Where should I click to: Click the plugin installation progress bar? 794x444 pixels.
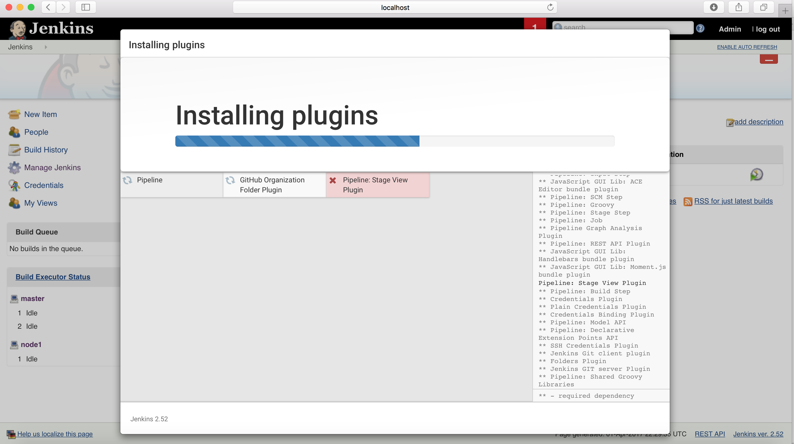click(x=395, y=141)
